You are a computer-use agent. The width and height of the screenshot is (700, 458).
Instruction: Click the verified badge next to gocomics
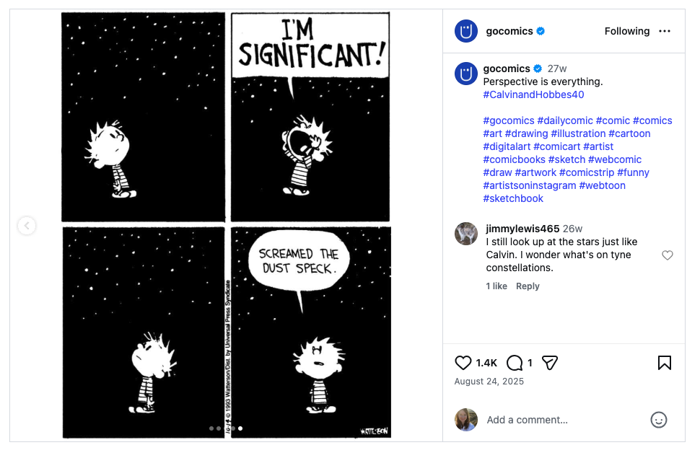click(540, 31)
